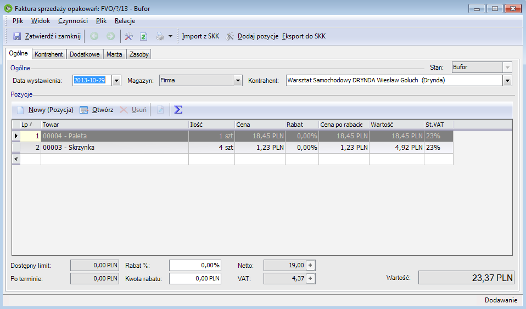Open the Data wystawienia date dropdown

(116, 81)
